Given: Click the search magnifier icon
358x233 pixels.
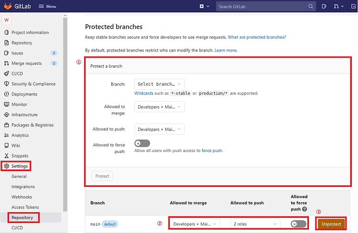Looking at the screenshot, I should point(311,6).
